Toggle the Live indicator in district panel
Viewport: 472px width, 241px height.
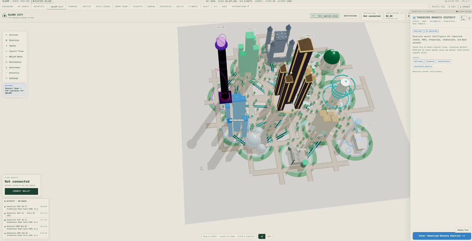click(x=463, y=19)
